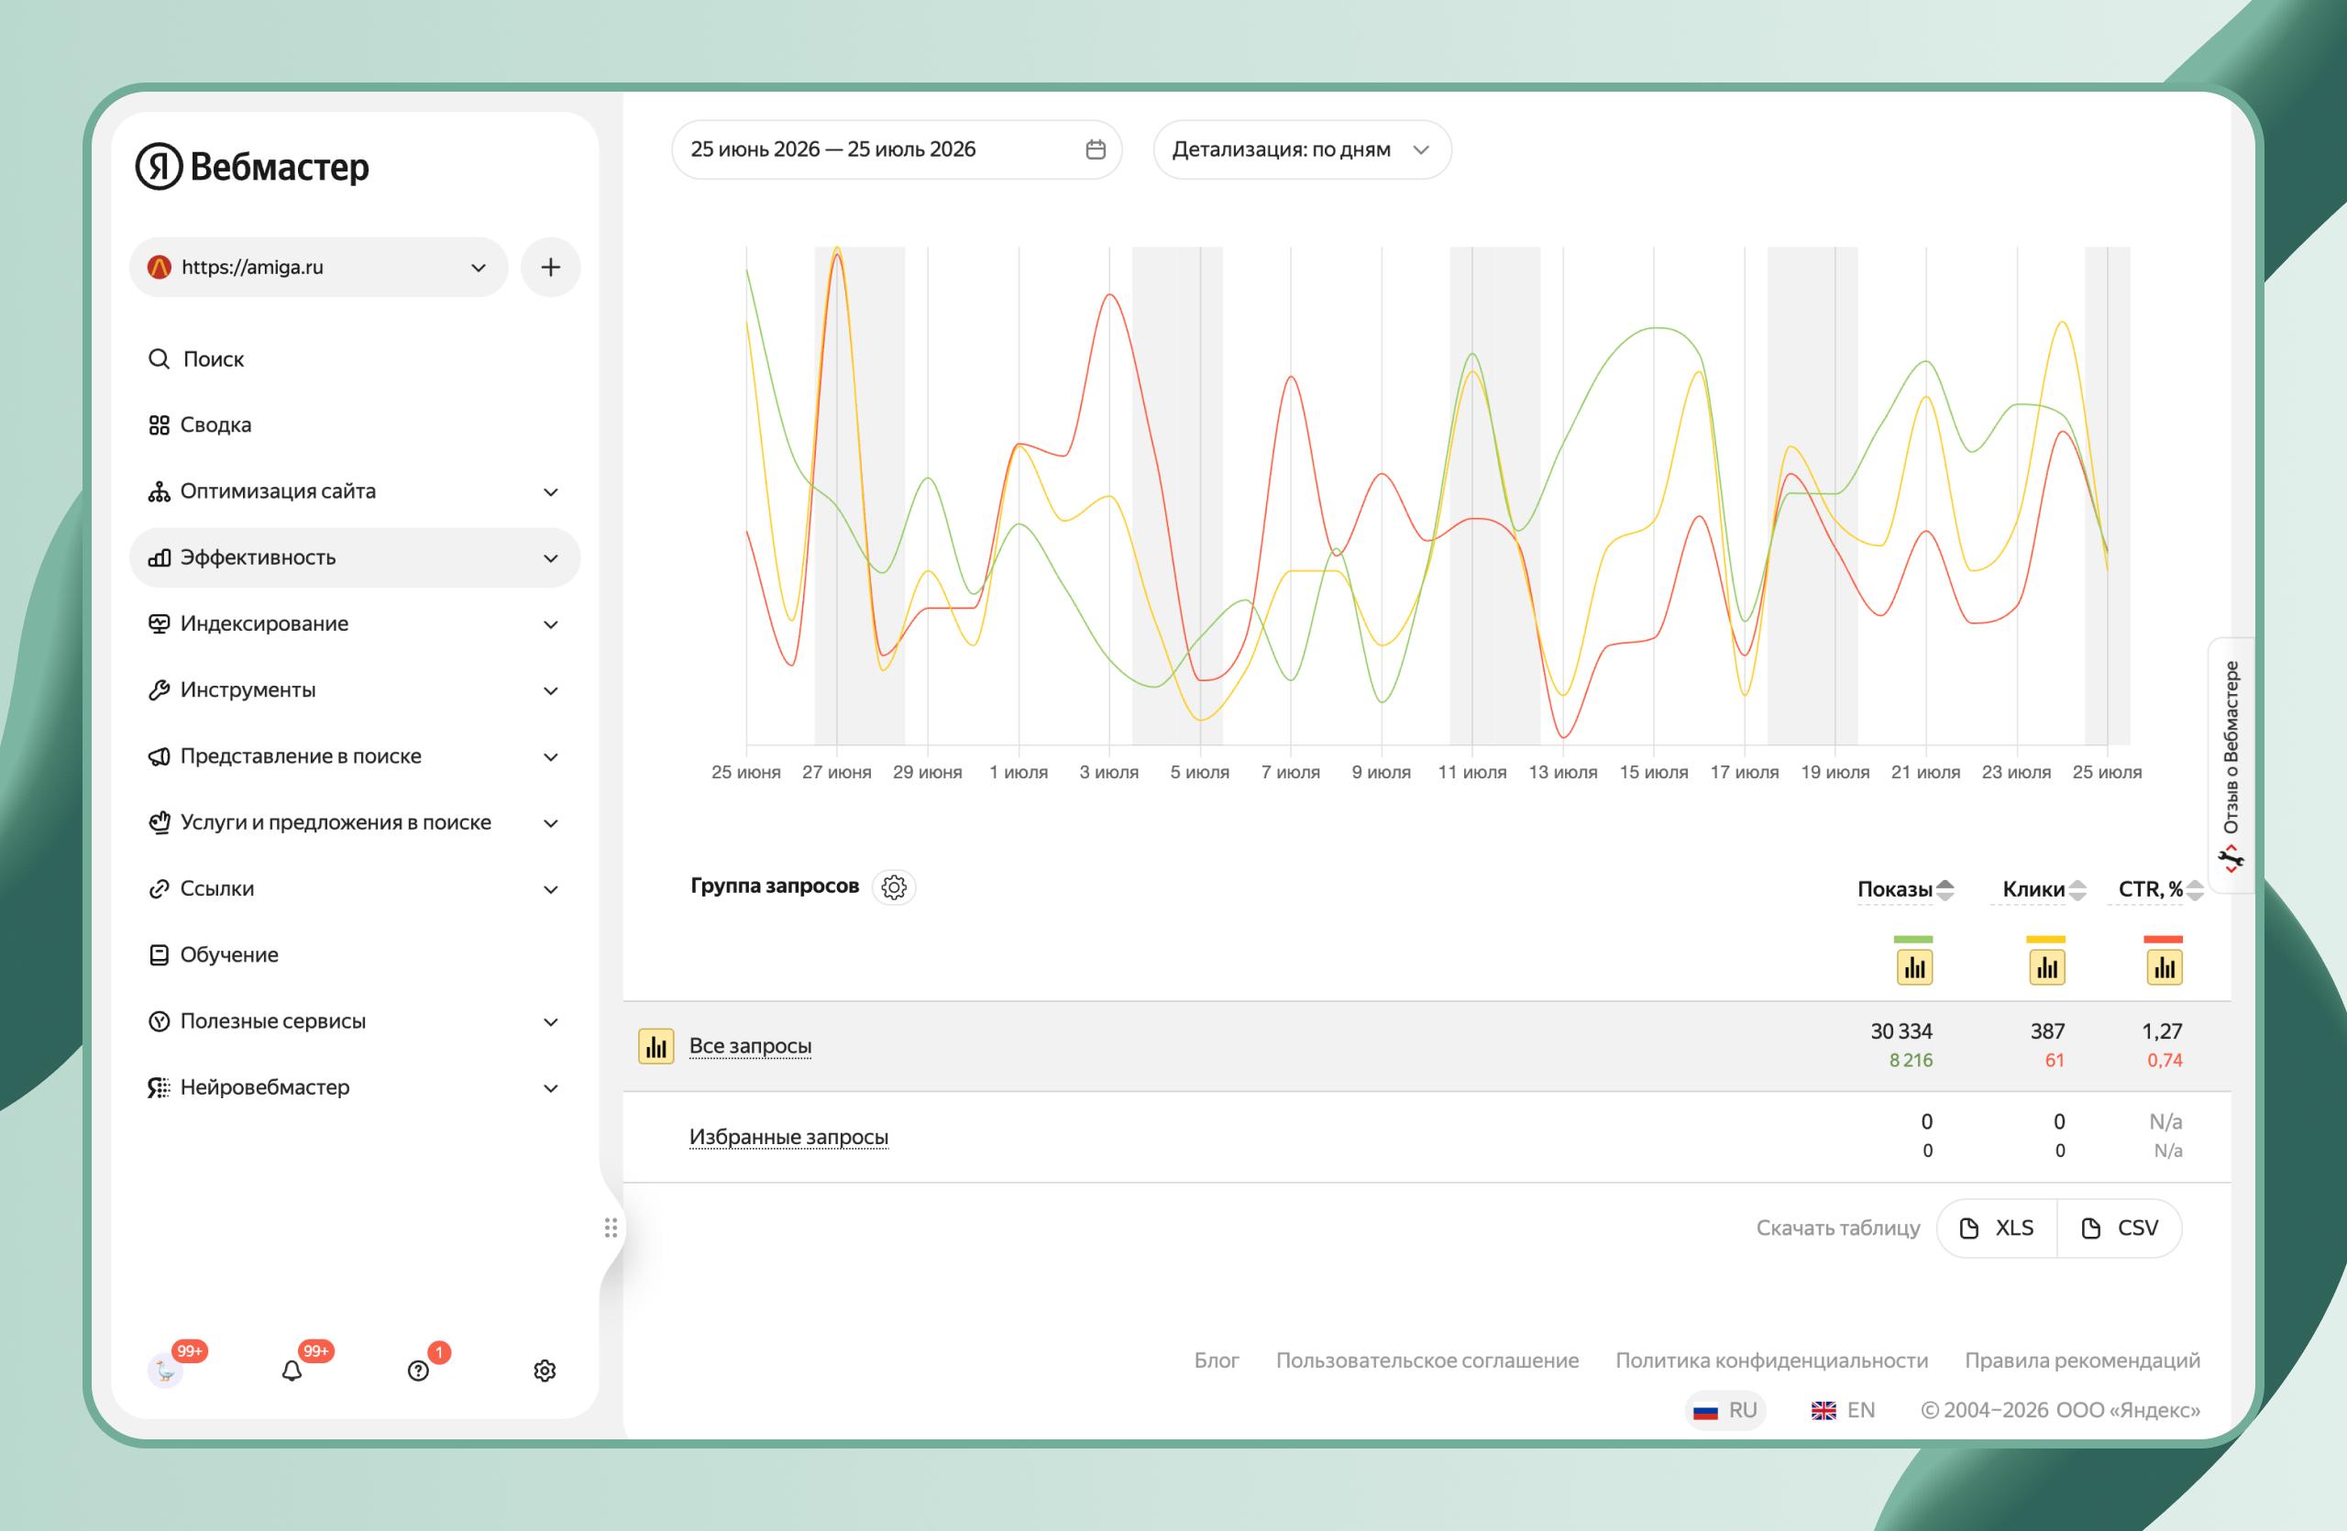The height and width of the screenshot is (1531, 2347).
Task: Open the help question mark icon
Action: (x=418, y=1371)
